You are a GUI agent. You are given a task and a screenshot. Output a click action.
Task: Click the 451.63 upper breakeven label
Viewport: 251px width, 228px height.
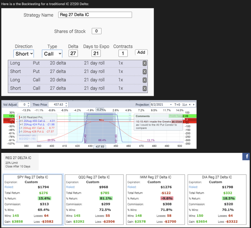(116, 138)
